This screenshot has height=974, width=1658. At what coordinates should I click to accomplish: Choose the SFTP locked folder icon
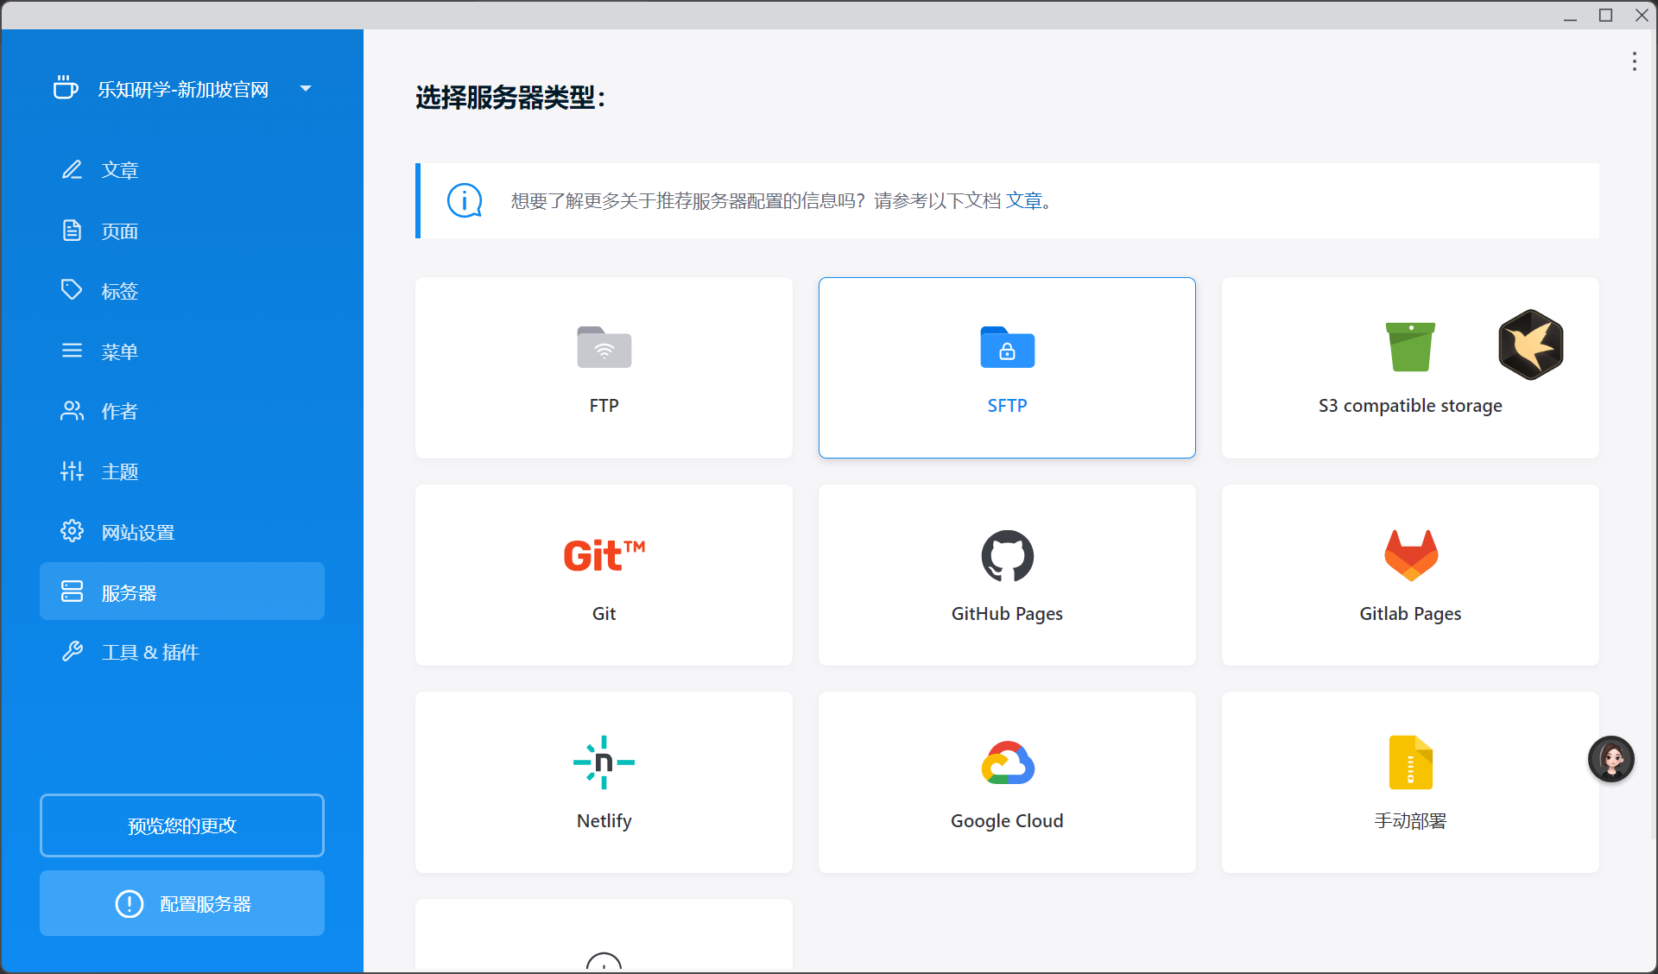coord(1007,347)
